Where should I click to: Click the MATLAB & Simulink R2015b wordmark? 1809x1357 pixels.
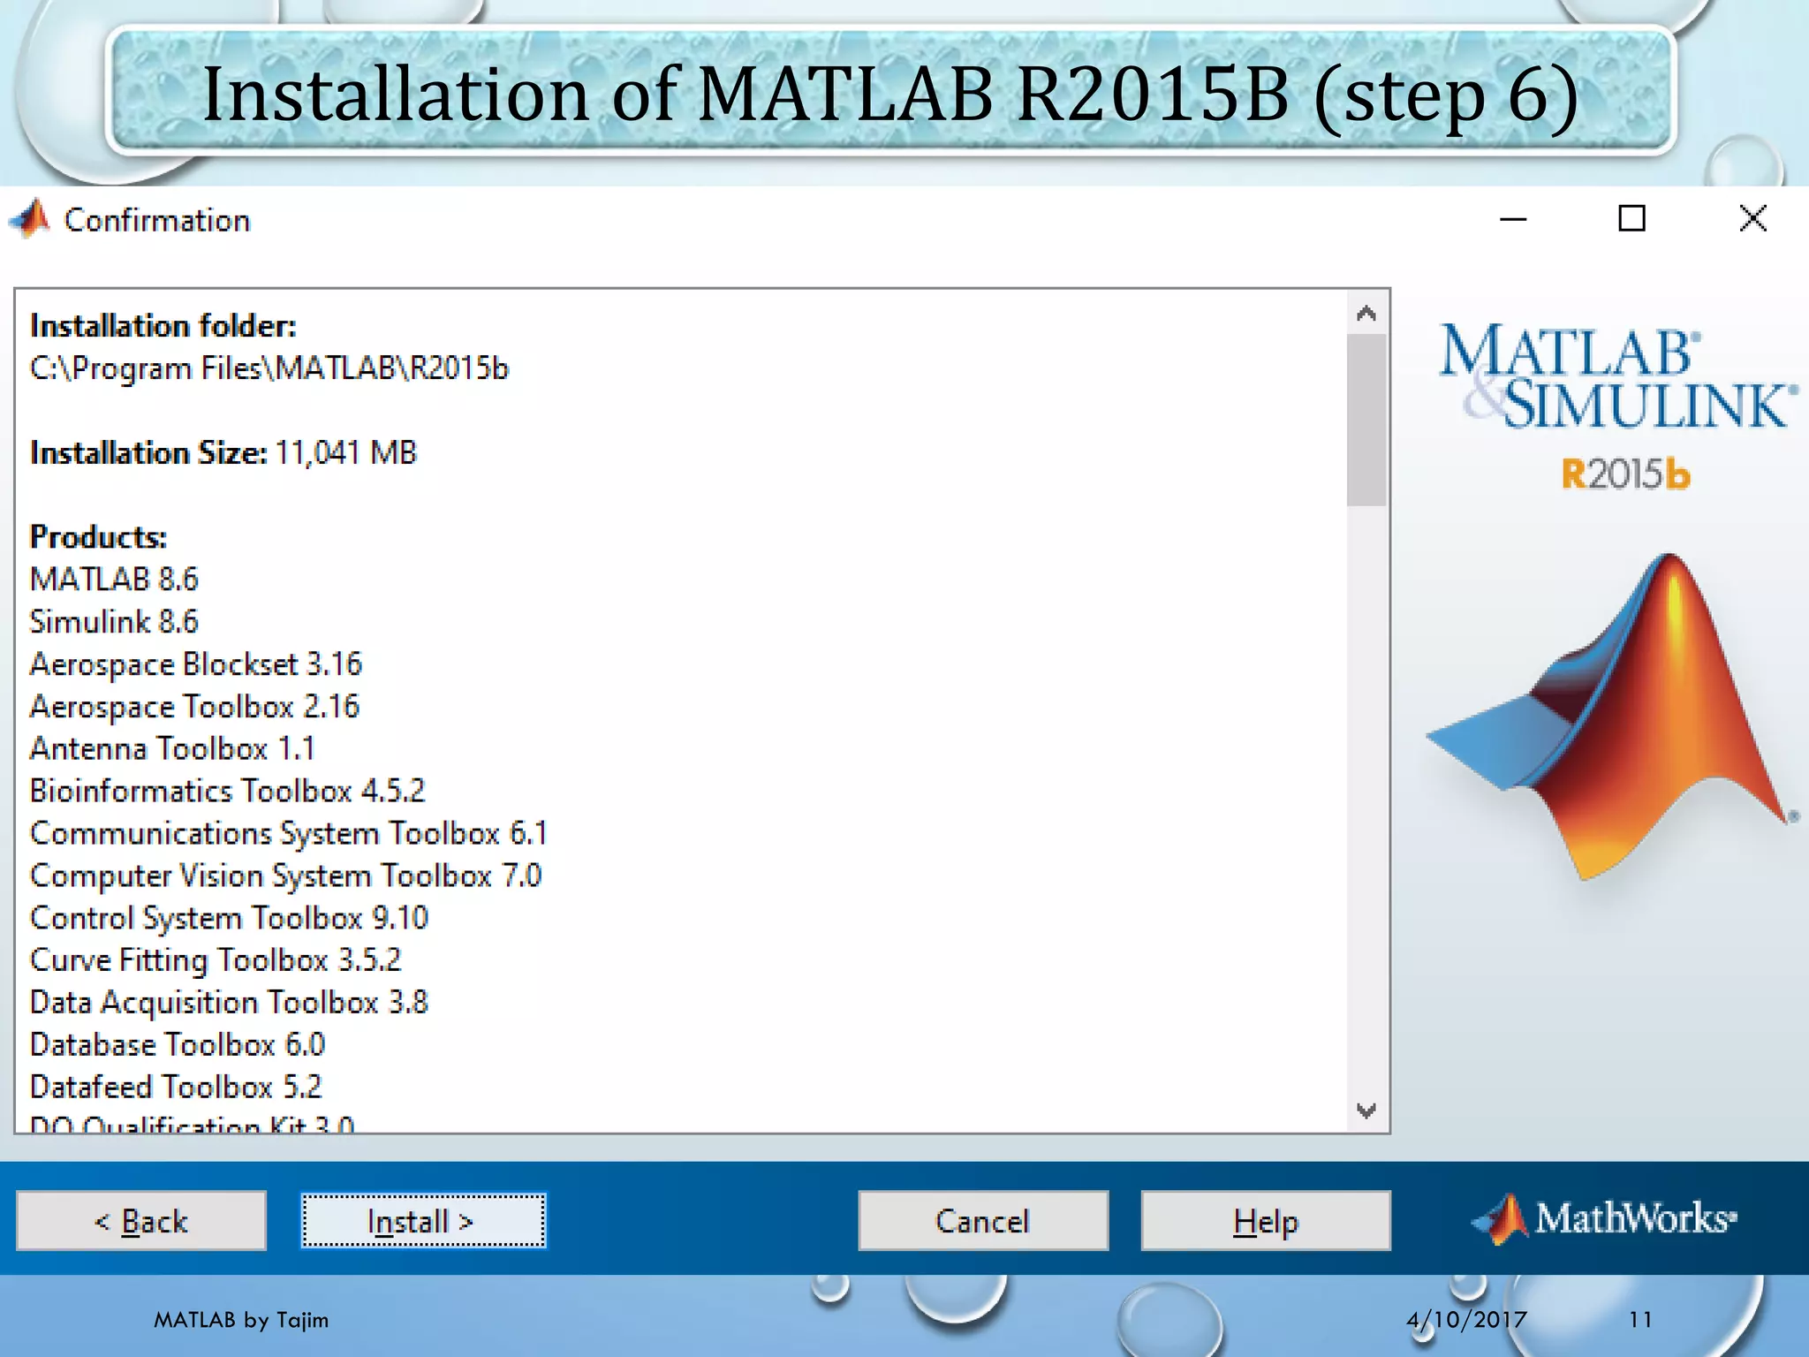click(1618, 406)
